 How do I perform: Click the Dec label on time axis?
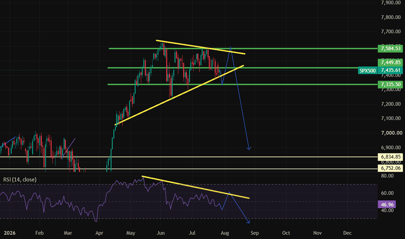(347, 233)
